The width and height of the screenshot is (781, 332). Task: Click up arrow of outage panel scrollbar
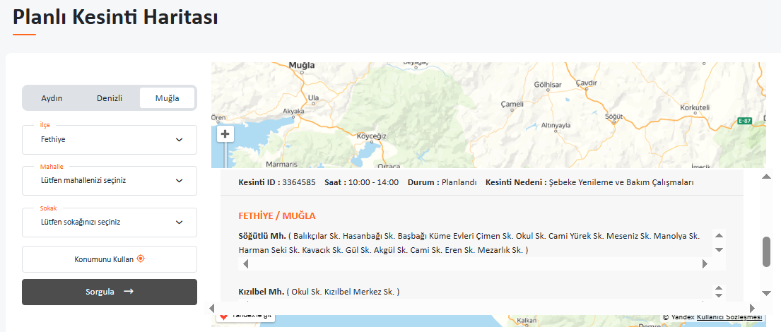tap(767, 176)
